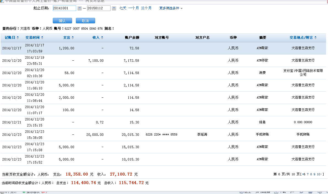Sort by 收入 column sort arrows
The height and width of the screenshot is (194, 328).
point(102,38)
